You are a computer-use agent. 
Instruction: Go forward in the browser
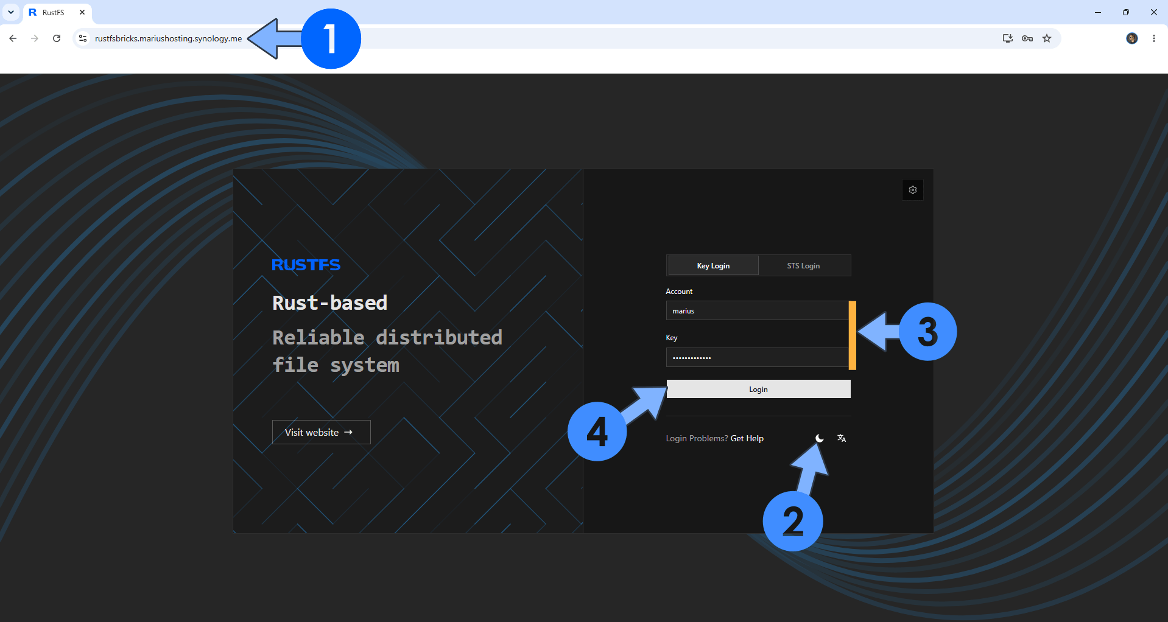(x=35, y=38)
